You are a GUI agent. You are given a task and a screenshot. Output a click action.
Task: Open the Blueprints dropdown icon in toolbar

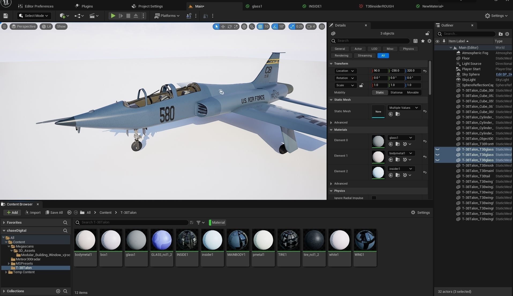79,16
